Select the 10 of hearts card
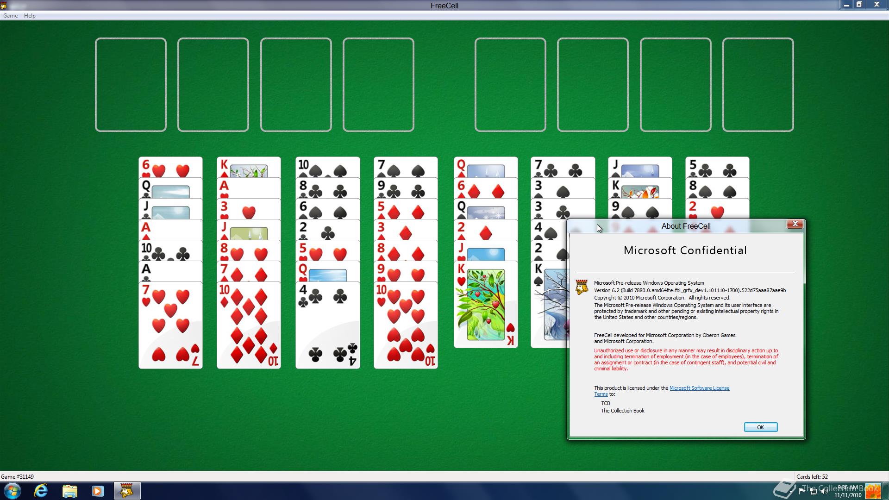The image size is (889, 500). (x=406, y=324)
